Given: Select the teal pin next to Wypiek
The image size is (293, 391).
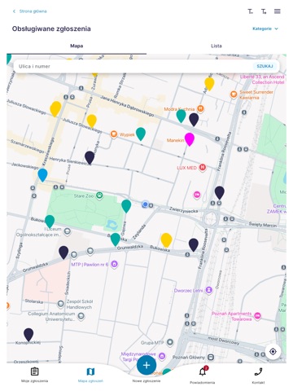Looking at the screenshot, I should pyautogui.click(x=141, y=134).
